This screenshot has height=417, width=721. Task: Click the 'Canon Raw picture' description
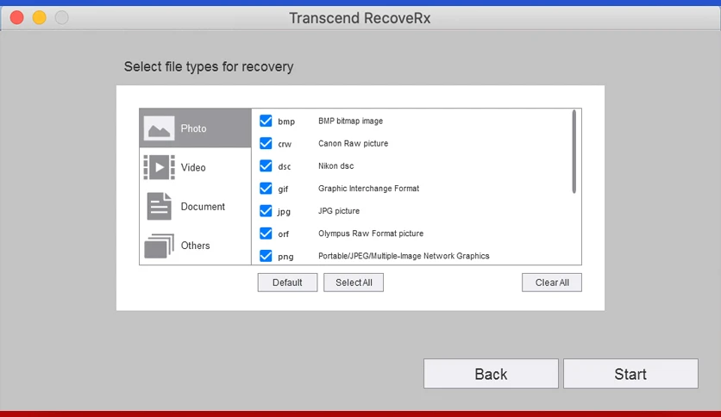[x=353, y=143]
